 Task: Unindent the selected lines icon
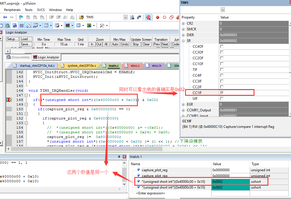(x=58, y=17)
